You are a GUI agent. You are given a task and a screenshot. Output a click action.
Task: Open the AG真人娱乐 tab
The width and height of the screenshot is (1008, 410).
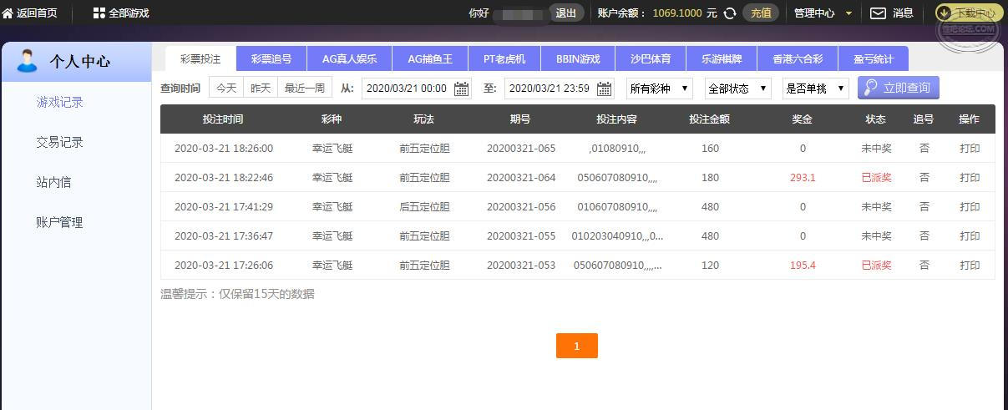click(x=349, y=59)
